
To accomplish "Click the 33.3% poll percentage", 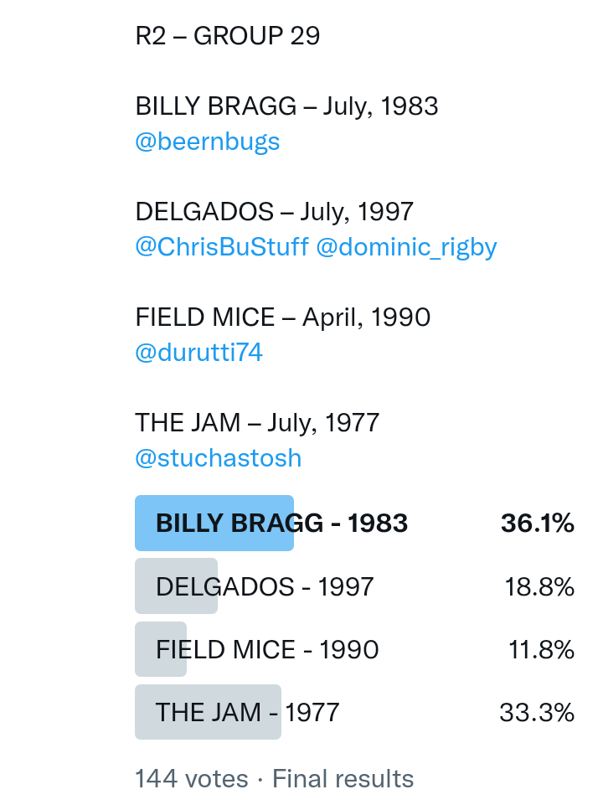I will 537,712.
